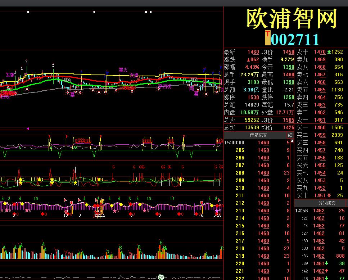The image size is (348, 280).
Task: Click the 涨停 value 1538
Action: tap(253, 97)
